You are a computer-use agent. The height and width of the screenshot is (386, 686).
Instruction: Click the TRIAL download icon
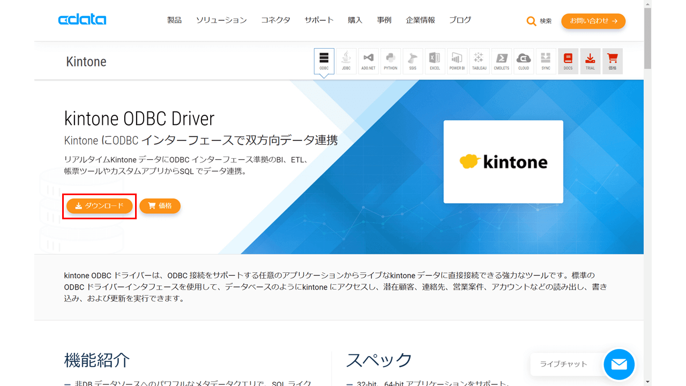tap(590, 61)
